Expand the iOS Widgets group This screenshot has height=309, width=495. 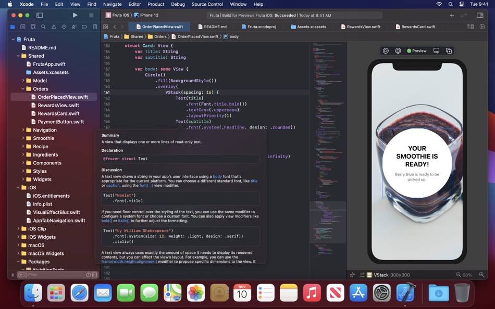(x=18, y=237)
